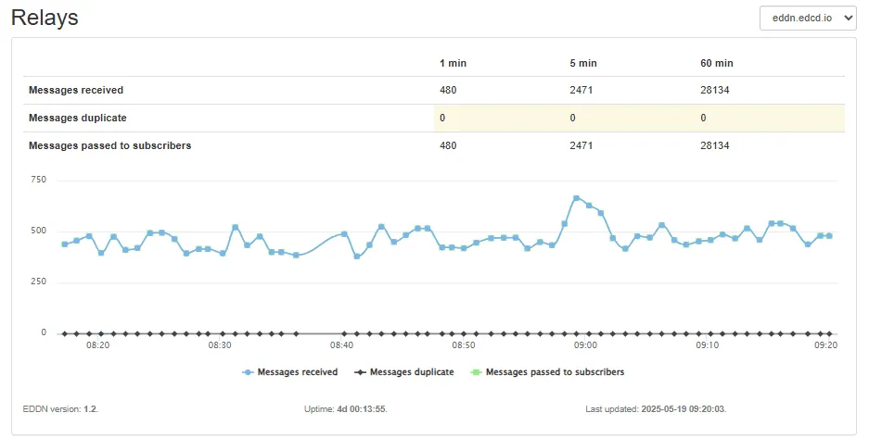
Task: Click the Relays page heading
Action: pyautogui.click(x=45, y=18)
